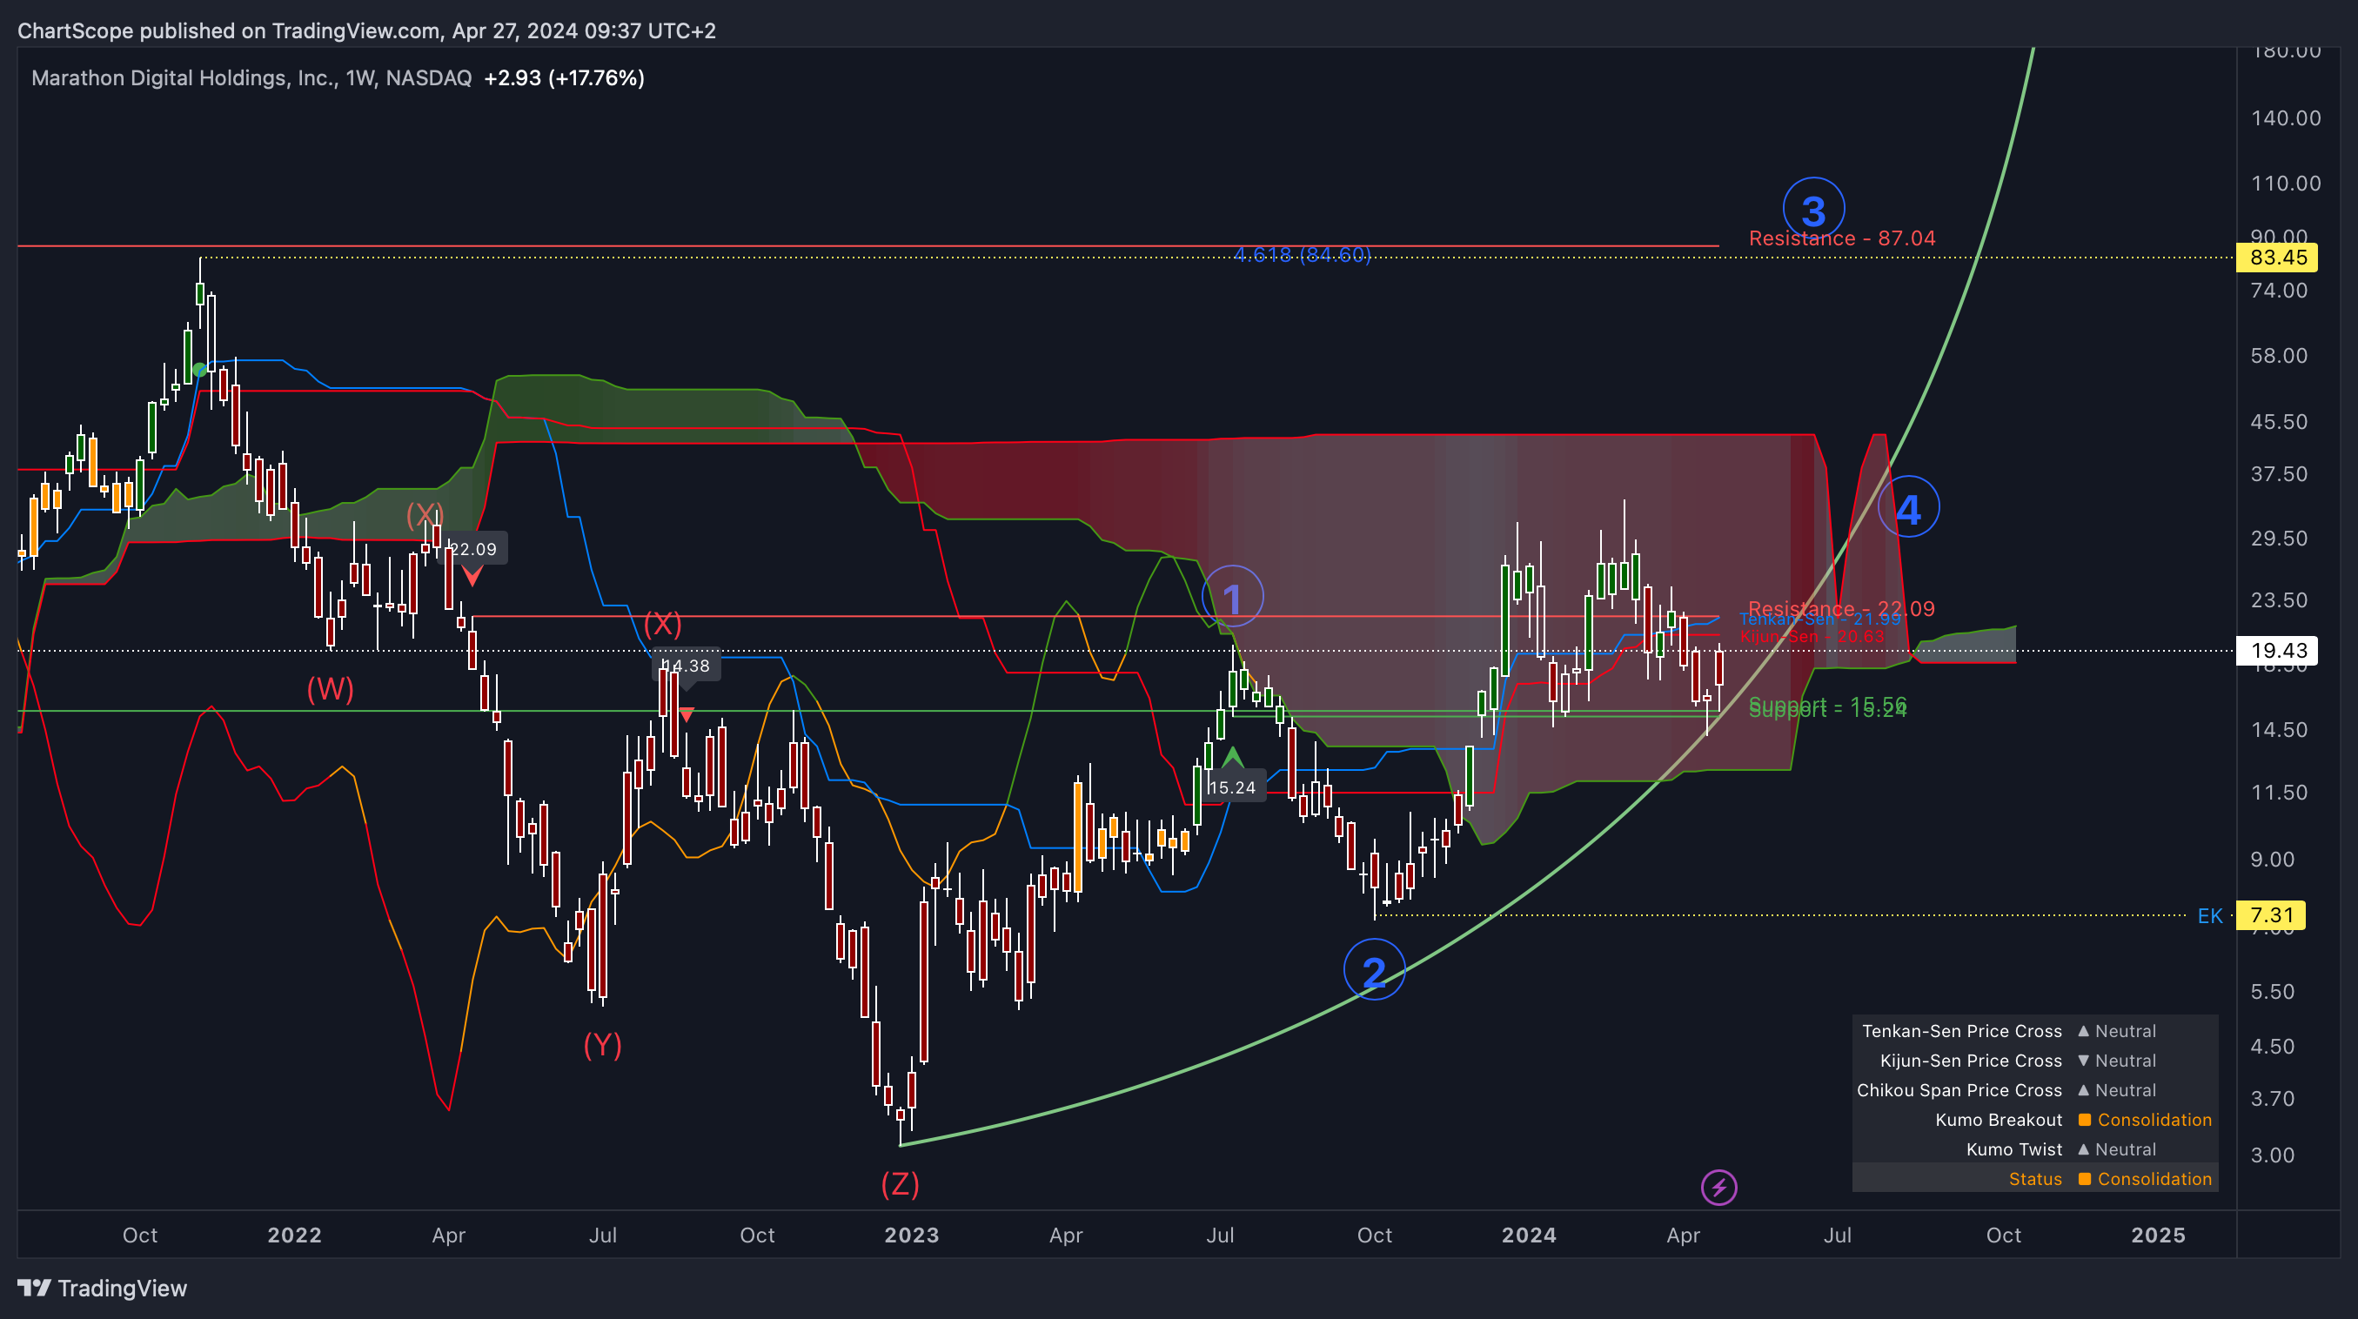Click the Resistance - 22.09 label
2358x1319 pixels.
(x=1842, y=608)
